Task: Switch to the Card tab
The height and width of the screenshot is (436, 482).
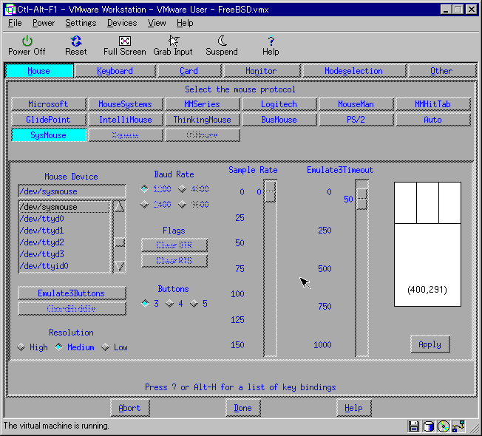Action: (x=189, y=71)
